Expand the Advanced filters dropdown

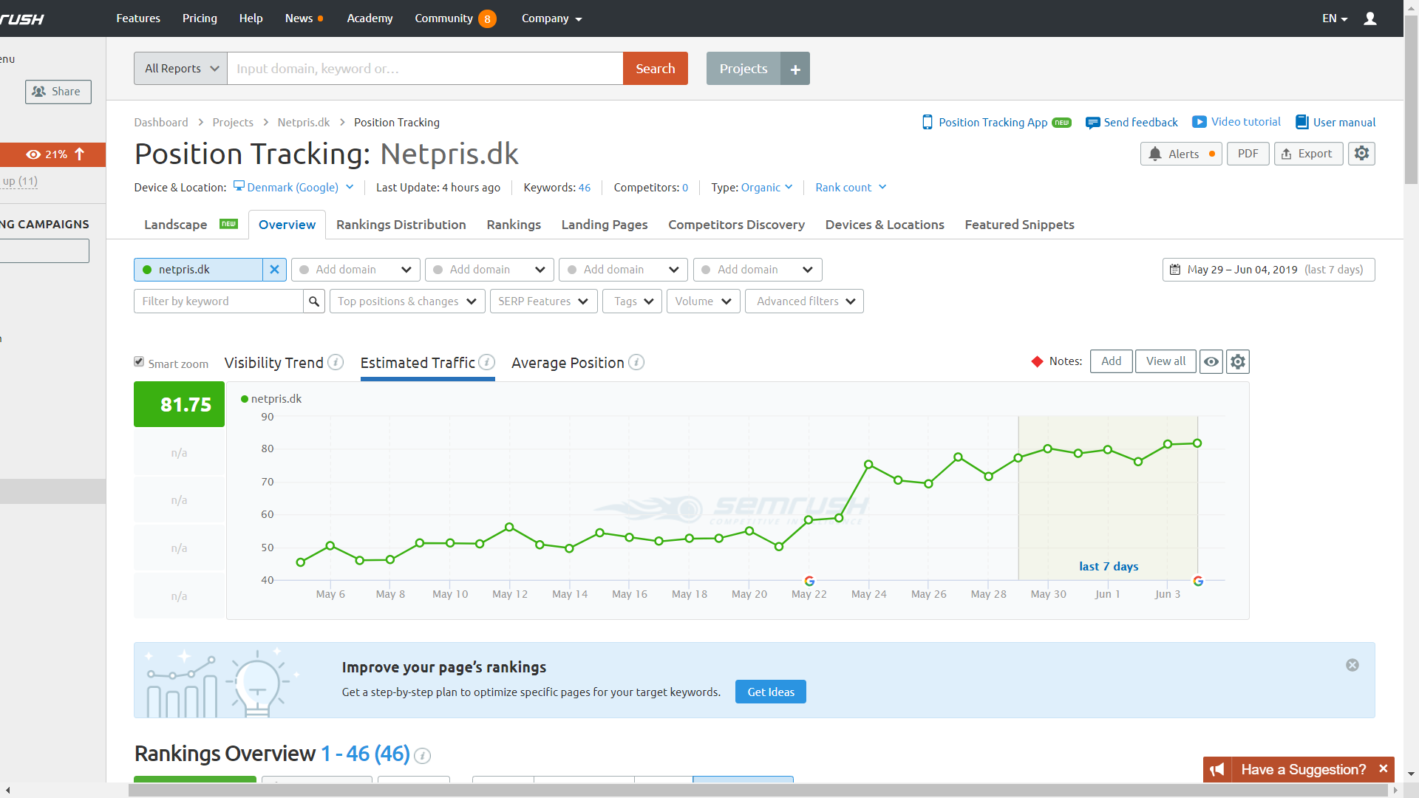pos(804,301)
